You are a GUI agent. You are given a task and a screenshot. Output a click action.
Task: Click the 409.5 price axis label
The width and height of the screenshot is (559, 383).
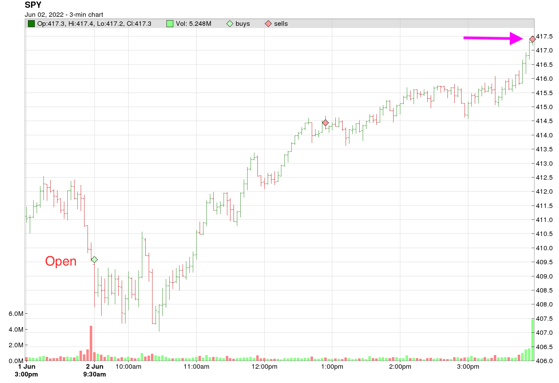coord(544,262)
